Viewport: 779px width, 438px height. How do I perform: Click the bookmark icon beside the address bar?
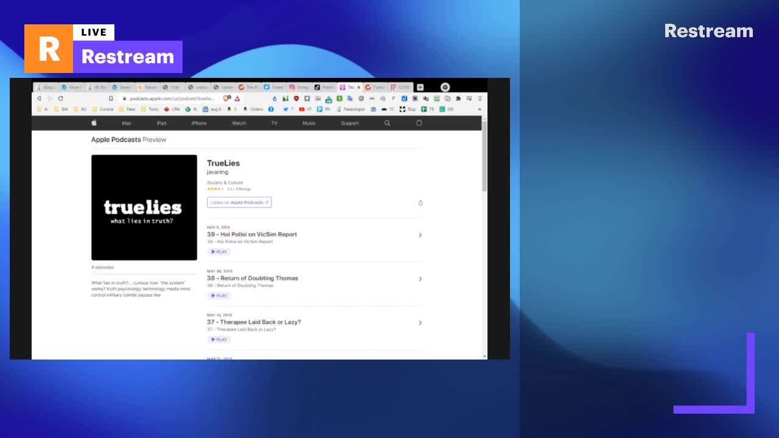111,99
